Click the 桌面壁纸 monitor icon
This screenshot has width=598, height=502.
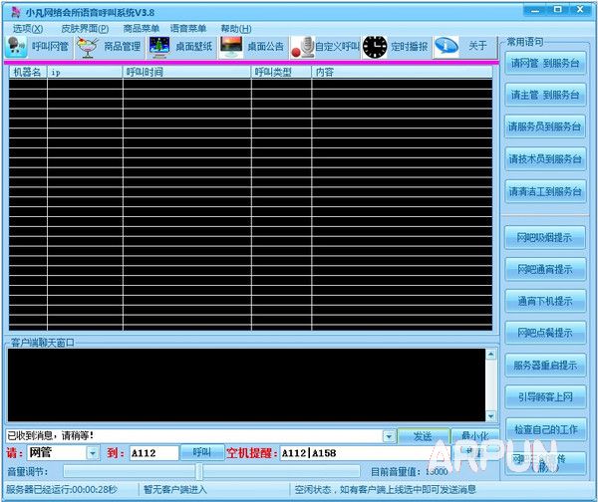(159, 46)
